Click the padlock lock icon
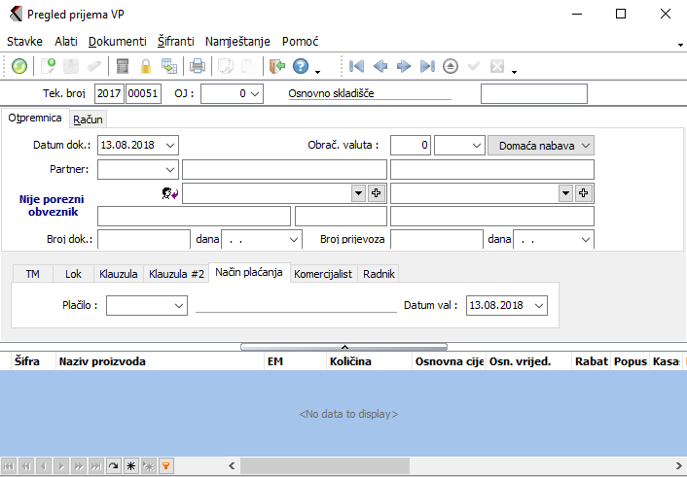Viewport: 687px width, 477px height. [x=146, y=67]
